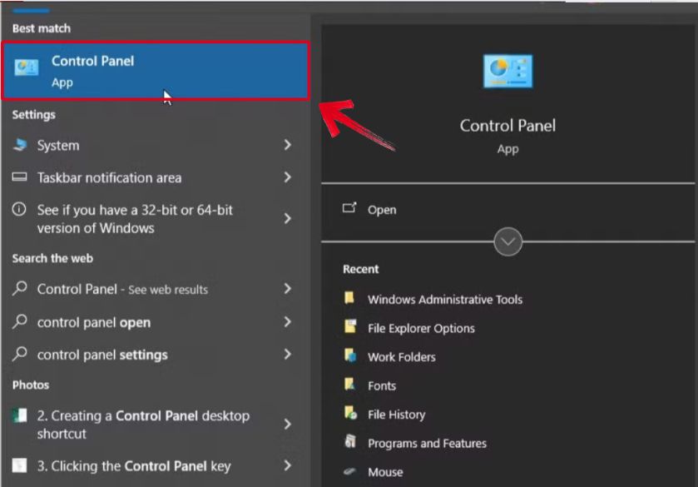Screen dimensions: 698x487
Task: Click the Programs and Features icon
Action: pos(350,443)
